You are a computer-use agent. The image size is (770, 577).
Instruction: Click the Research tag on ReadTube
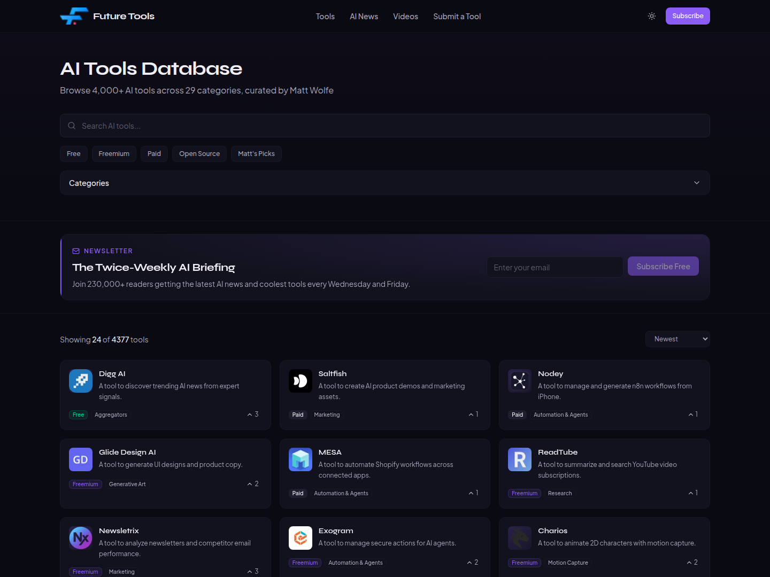click(560, 493)
